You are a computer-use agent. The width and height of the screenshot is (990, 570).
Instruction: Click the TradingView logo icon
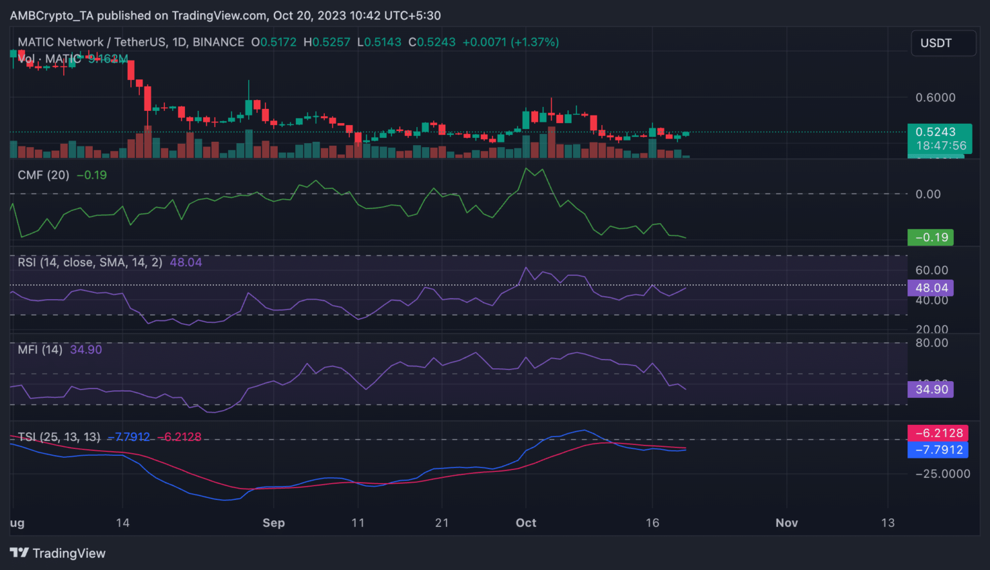(19, 553)
